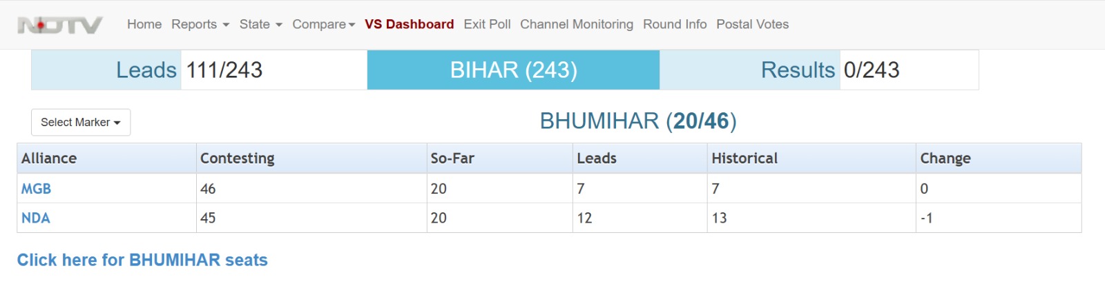The width and height of the screenshot is (1105, 295).
Task: Click the Alliance column header
Action: [49, 158]
